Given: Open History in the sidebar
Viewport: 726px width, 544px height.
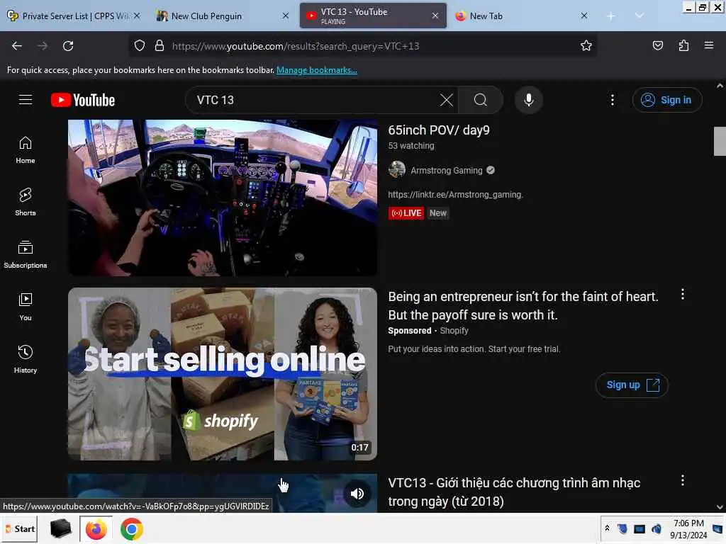Looking at the screenshot, I should pos(26,359).
